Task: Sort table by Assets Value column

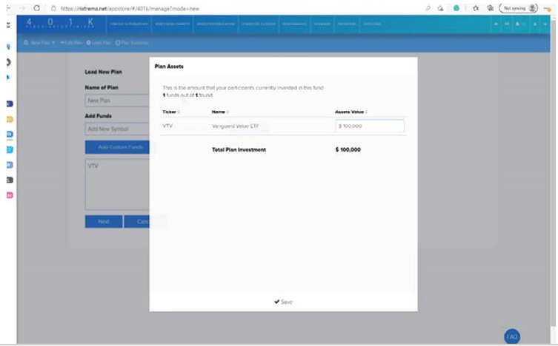Action: pyautogui.click(x=352, y=112)
